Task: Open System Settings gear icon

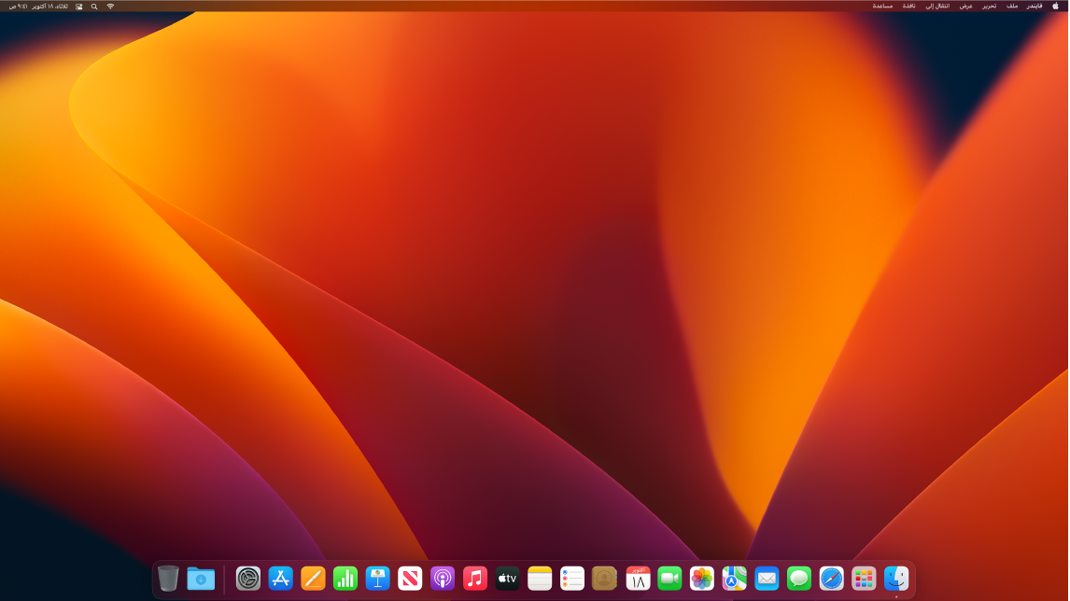Action: pos(248,579)
